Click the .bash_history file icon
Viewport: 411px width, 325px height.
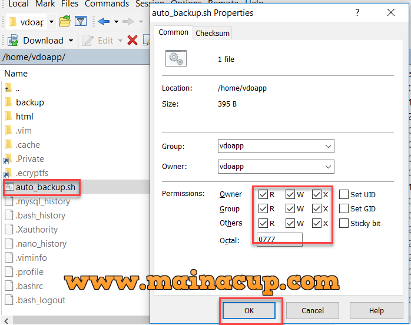tap(9, 215)
